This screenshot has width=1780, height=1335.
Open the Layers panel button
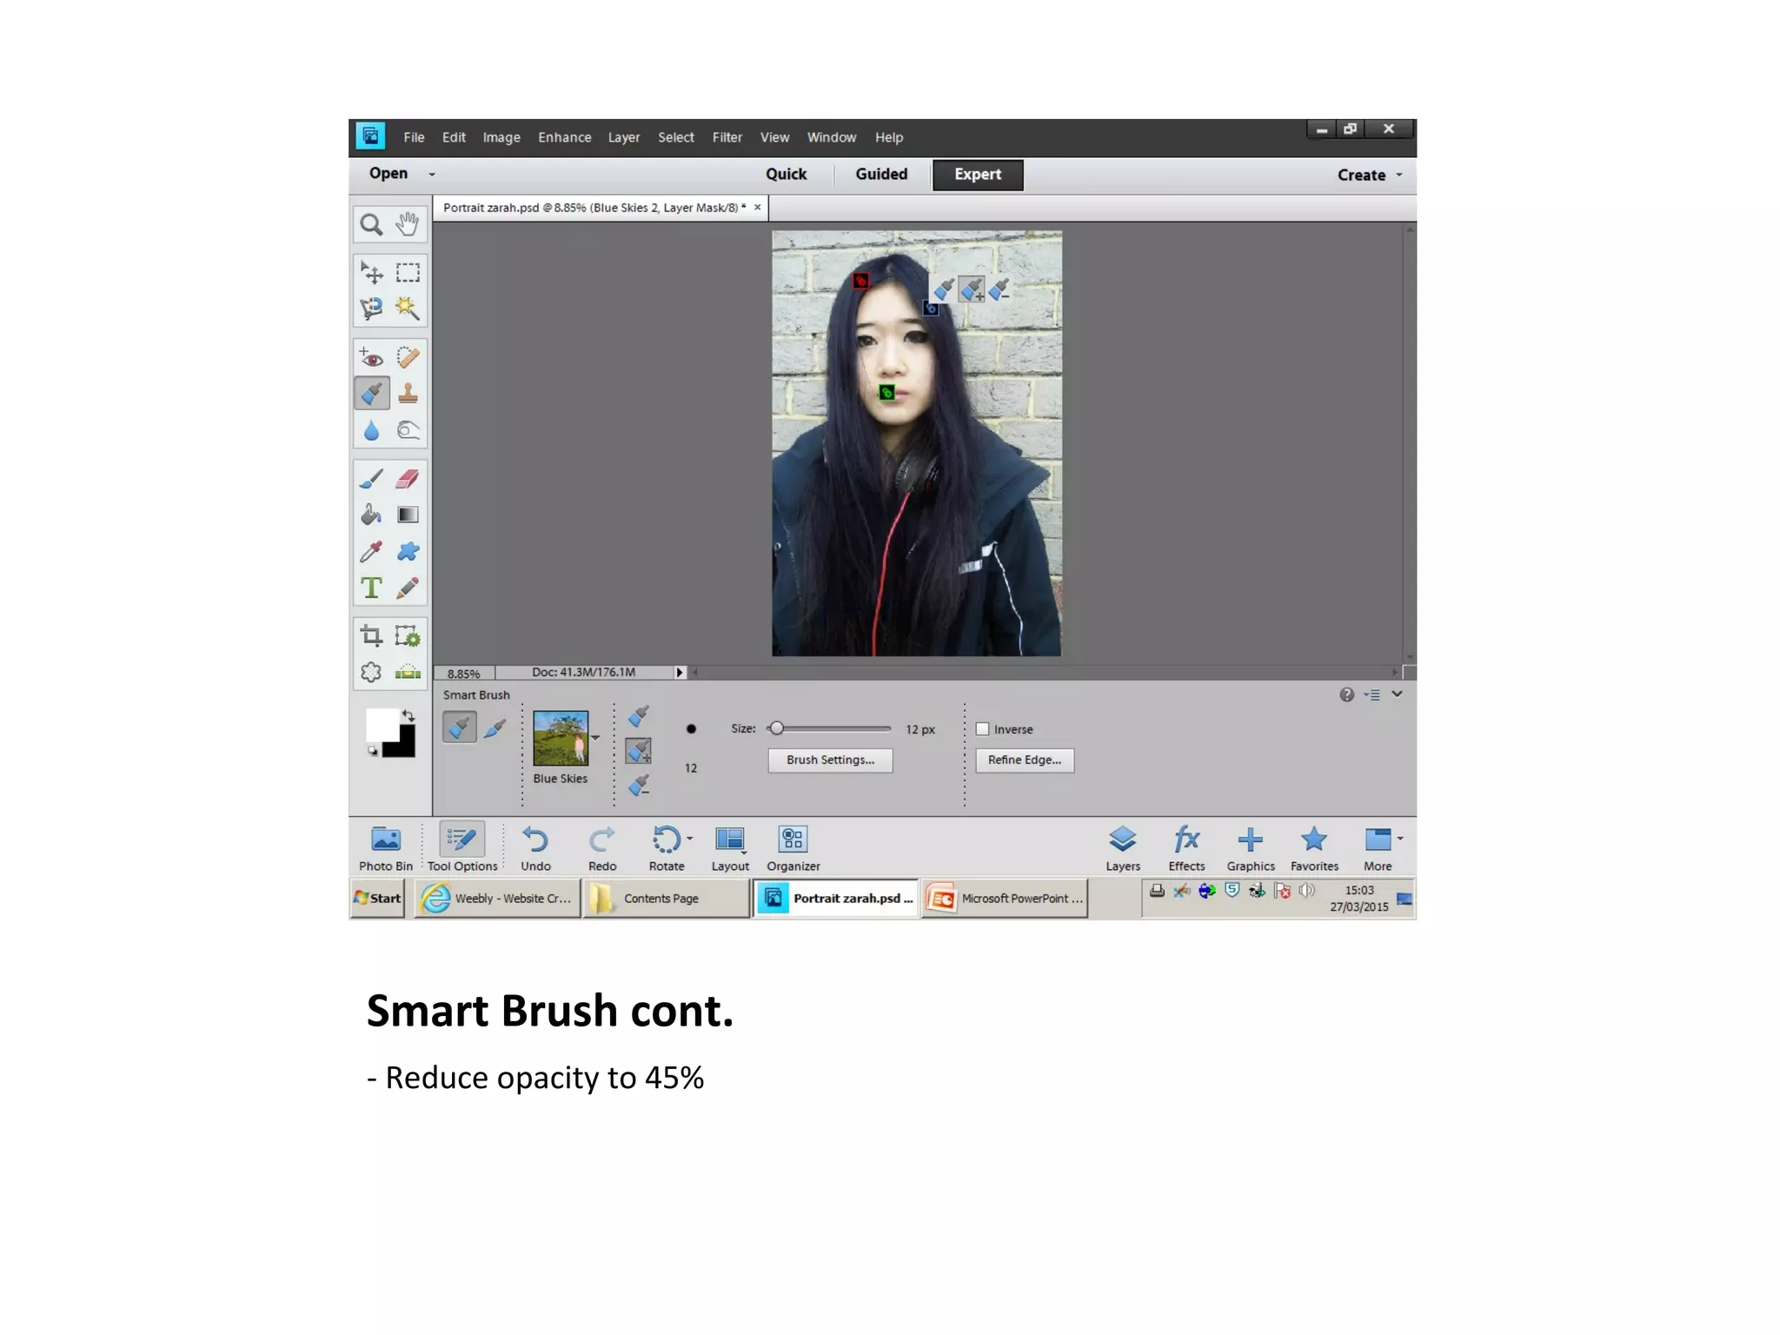coord(1123,848)
